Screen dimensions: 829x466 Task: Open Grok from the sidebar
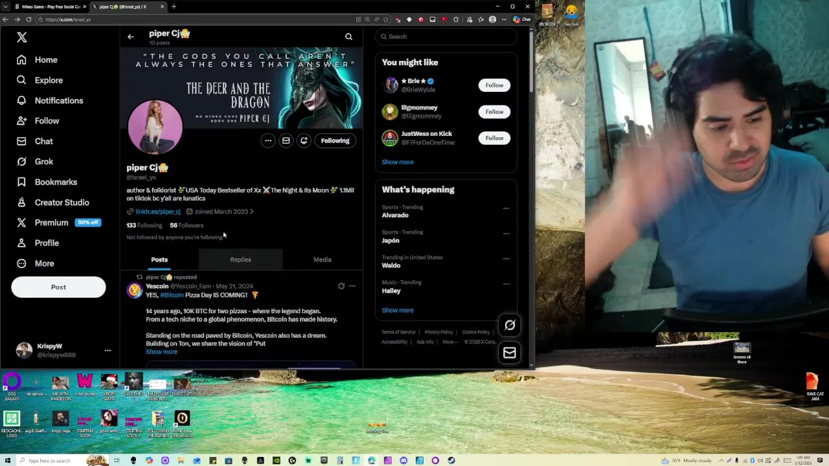point(36,161)
